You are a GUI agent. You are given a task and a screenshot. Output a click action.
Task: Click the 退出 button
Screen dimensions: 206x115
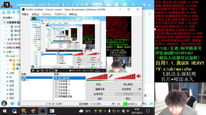click(x=128, y=99)
